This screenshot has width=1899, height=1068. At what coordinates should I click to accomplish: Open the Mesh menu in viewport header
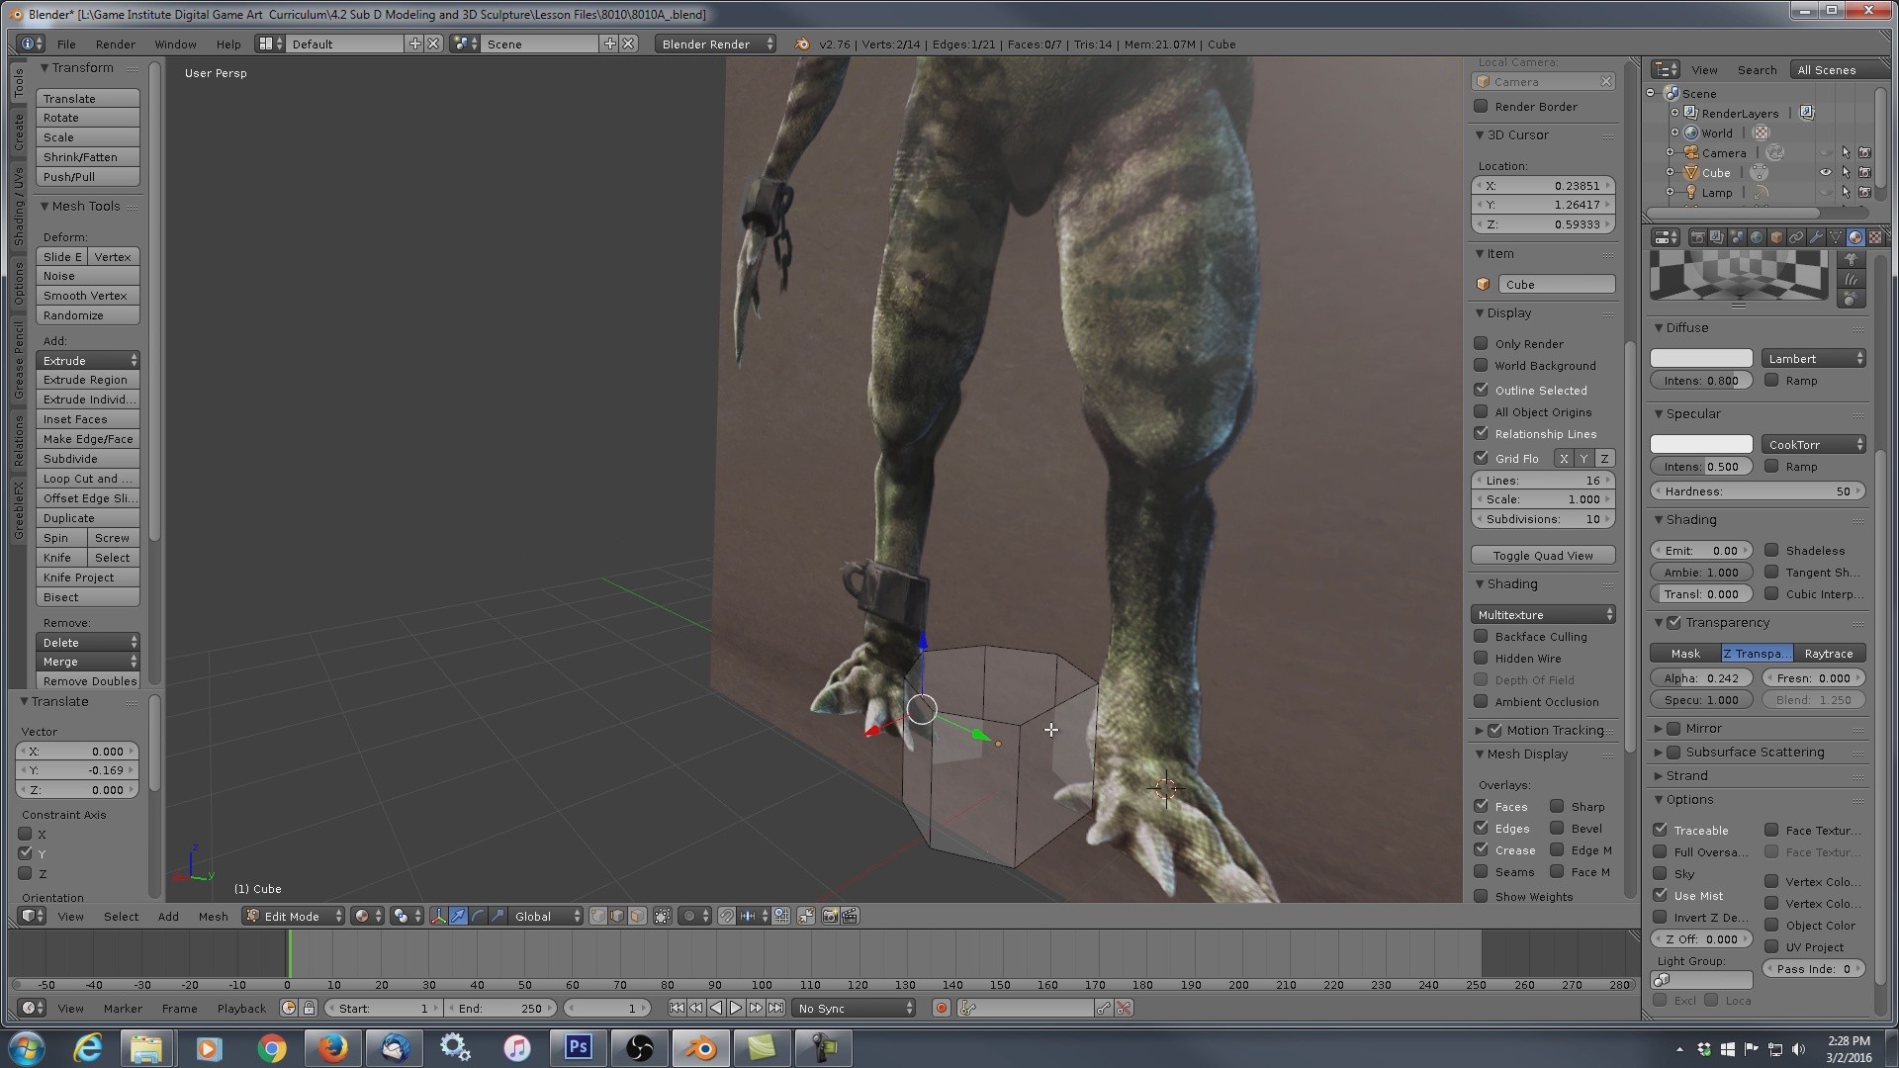coord(213,917)
